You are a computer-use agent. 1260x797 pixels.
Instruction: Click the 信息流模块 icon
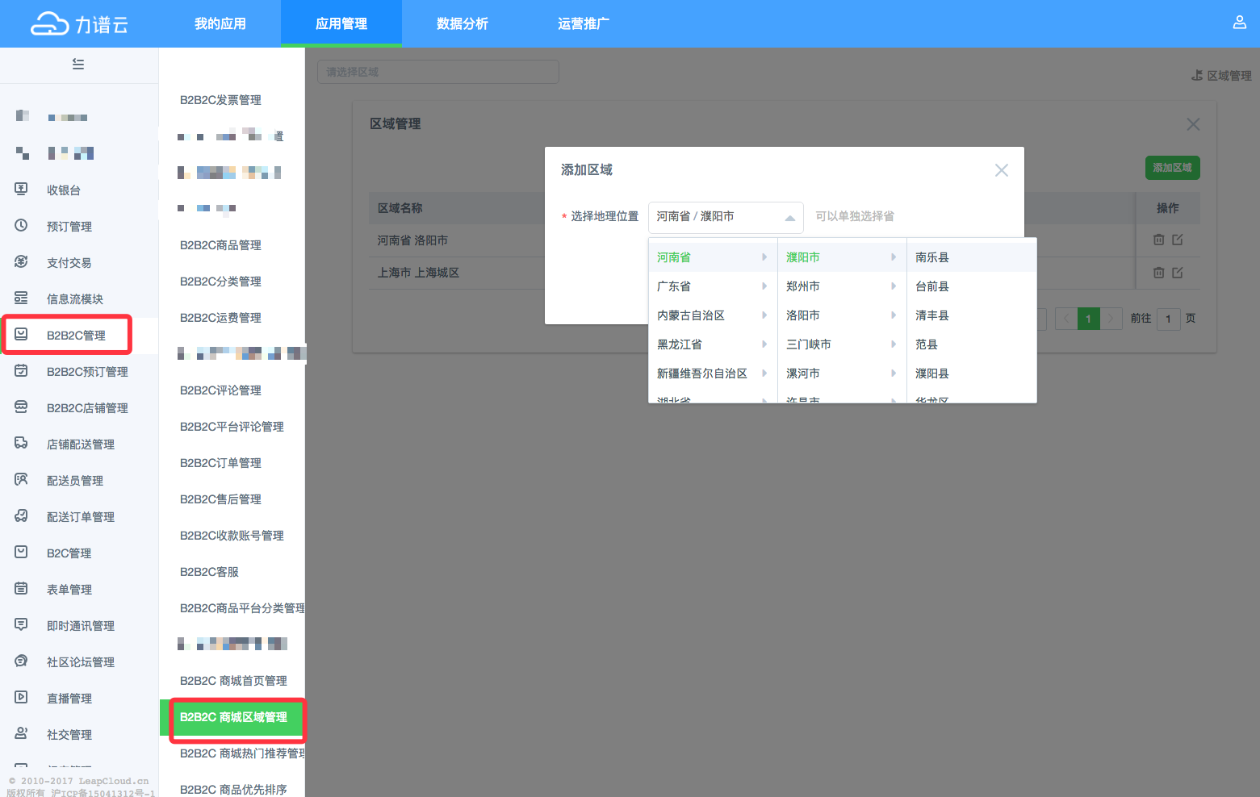[22, 298]
